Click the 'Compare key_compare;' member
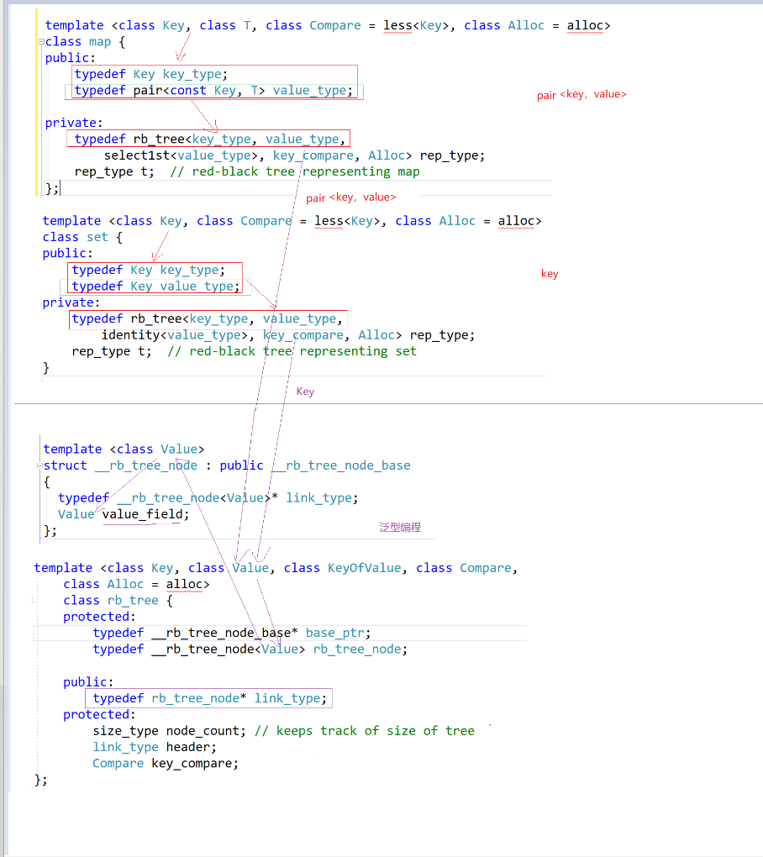Image resolution: width=763 pixels, height=857 pixels. [166, 764]
